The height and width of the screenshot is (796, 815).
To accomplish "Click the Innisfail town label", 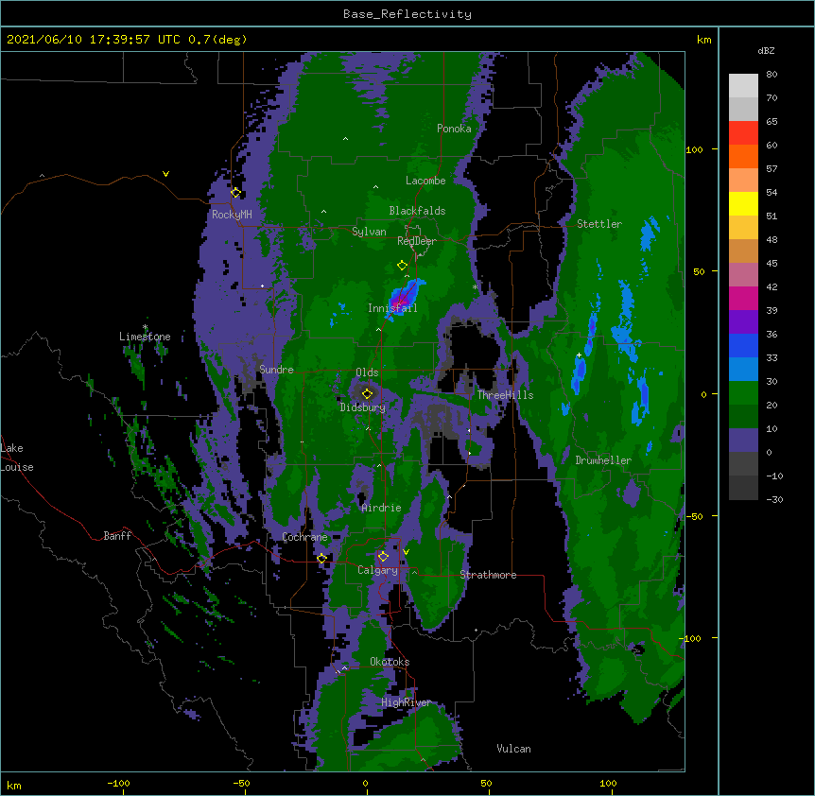I will click(x=392, y=308).
